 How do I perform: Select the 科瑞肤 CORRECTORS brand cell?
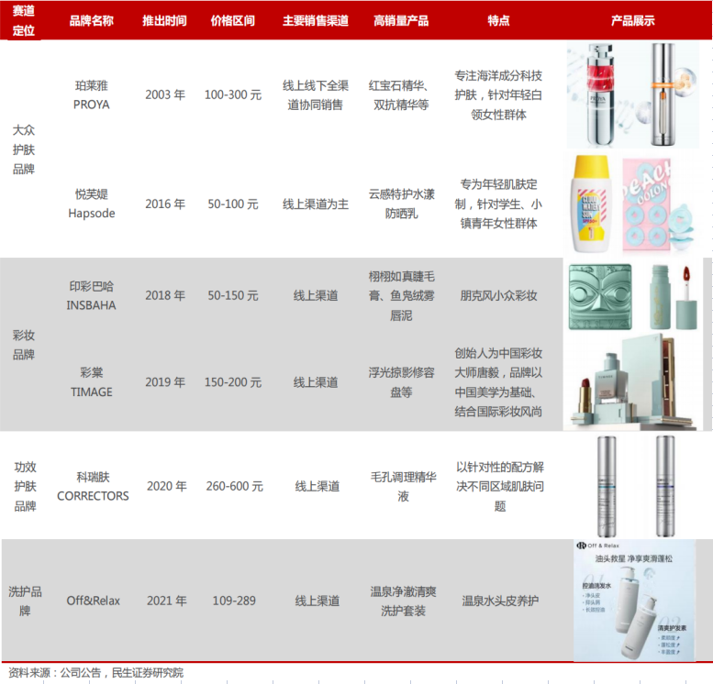(x=93, y=486)
